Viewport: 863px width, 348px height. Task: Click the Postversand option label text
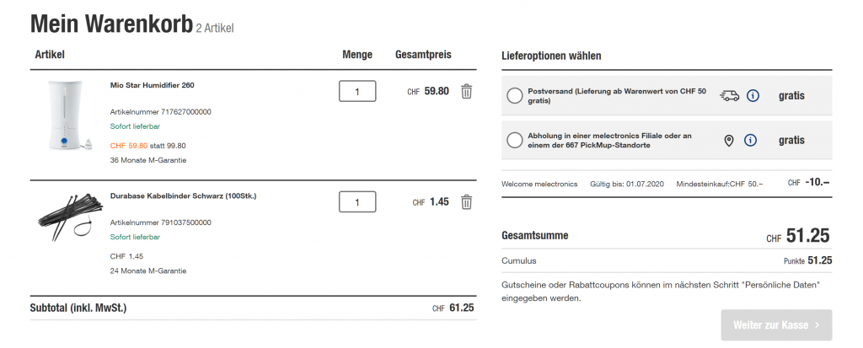pyautogui.click(x=617, y=96)
